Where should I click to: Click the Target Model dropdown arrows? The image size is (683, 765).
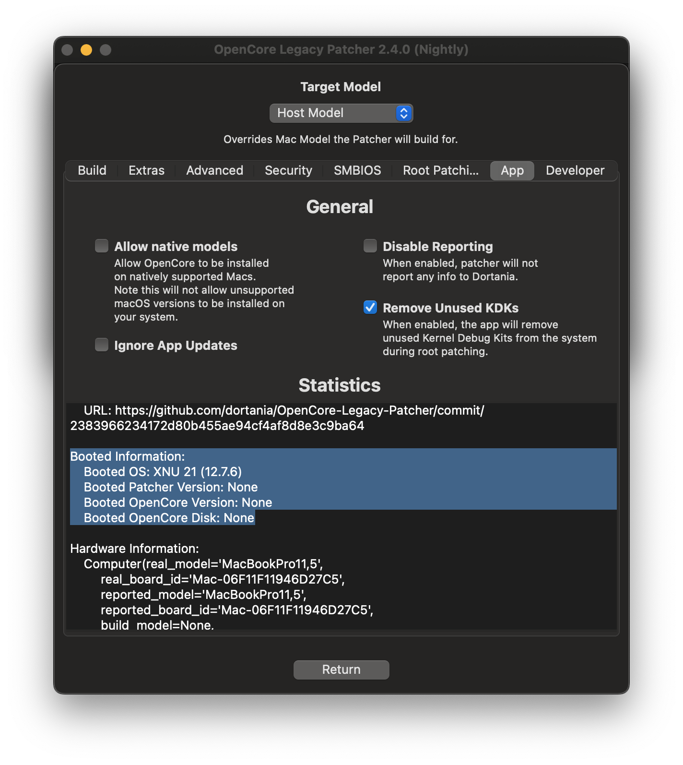click(403, 113)
